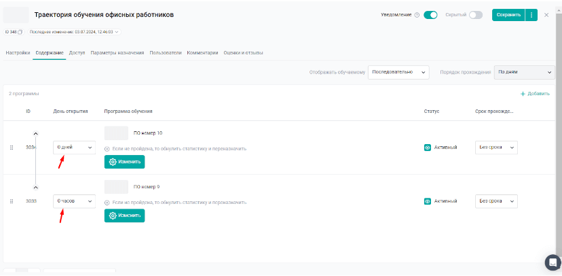Click the help icon next to Уведомление
The width and height of the screenshot is (562, 276).
pos(417,15)
